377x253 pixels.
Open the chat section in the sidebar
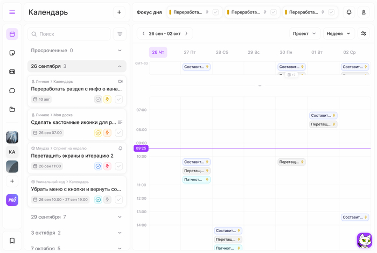[12, 90]
